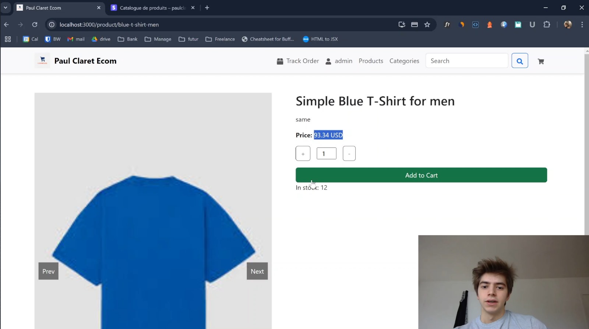Go to Categories page
This screenshot has height=329, width=589.
(x=404, y=61)
